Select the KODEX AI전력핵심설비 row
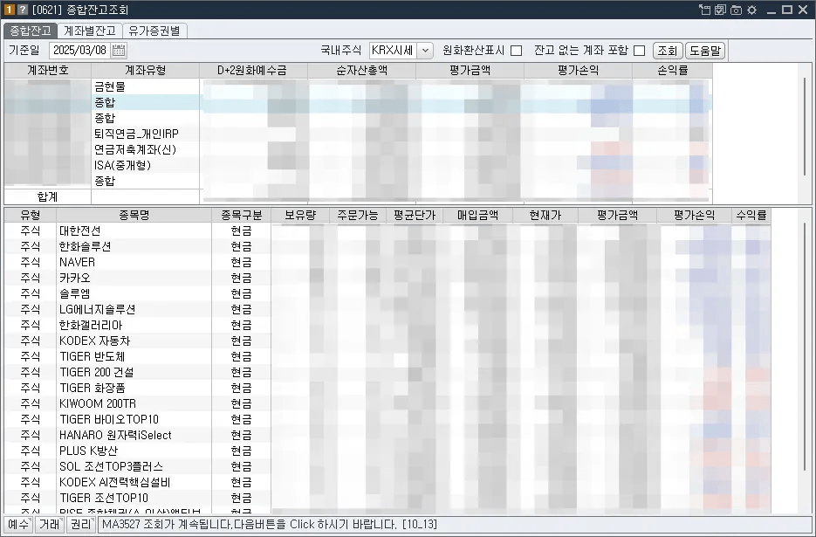The width and height of the screenshot is (816, 537). tap(387, 482)
